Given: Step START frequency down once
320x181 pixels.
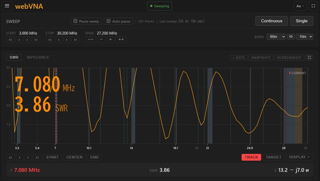Looking at the screenshot, I should 19,40.
